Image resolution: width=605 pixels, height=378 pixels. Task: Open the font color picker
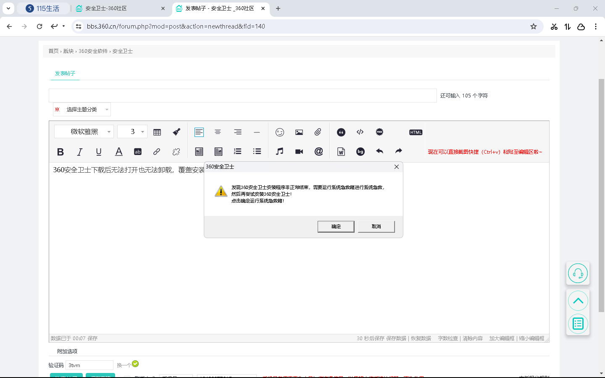(119, 152)
